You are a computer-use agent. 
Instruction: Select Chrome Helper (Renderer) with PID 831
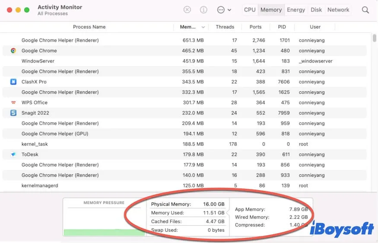[x=184, y=71]
